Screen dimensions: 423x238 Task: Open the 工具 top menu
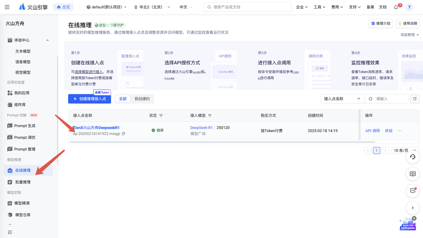pos(320,7)
